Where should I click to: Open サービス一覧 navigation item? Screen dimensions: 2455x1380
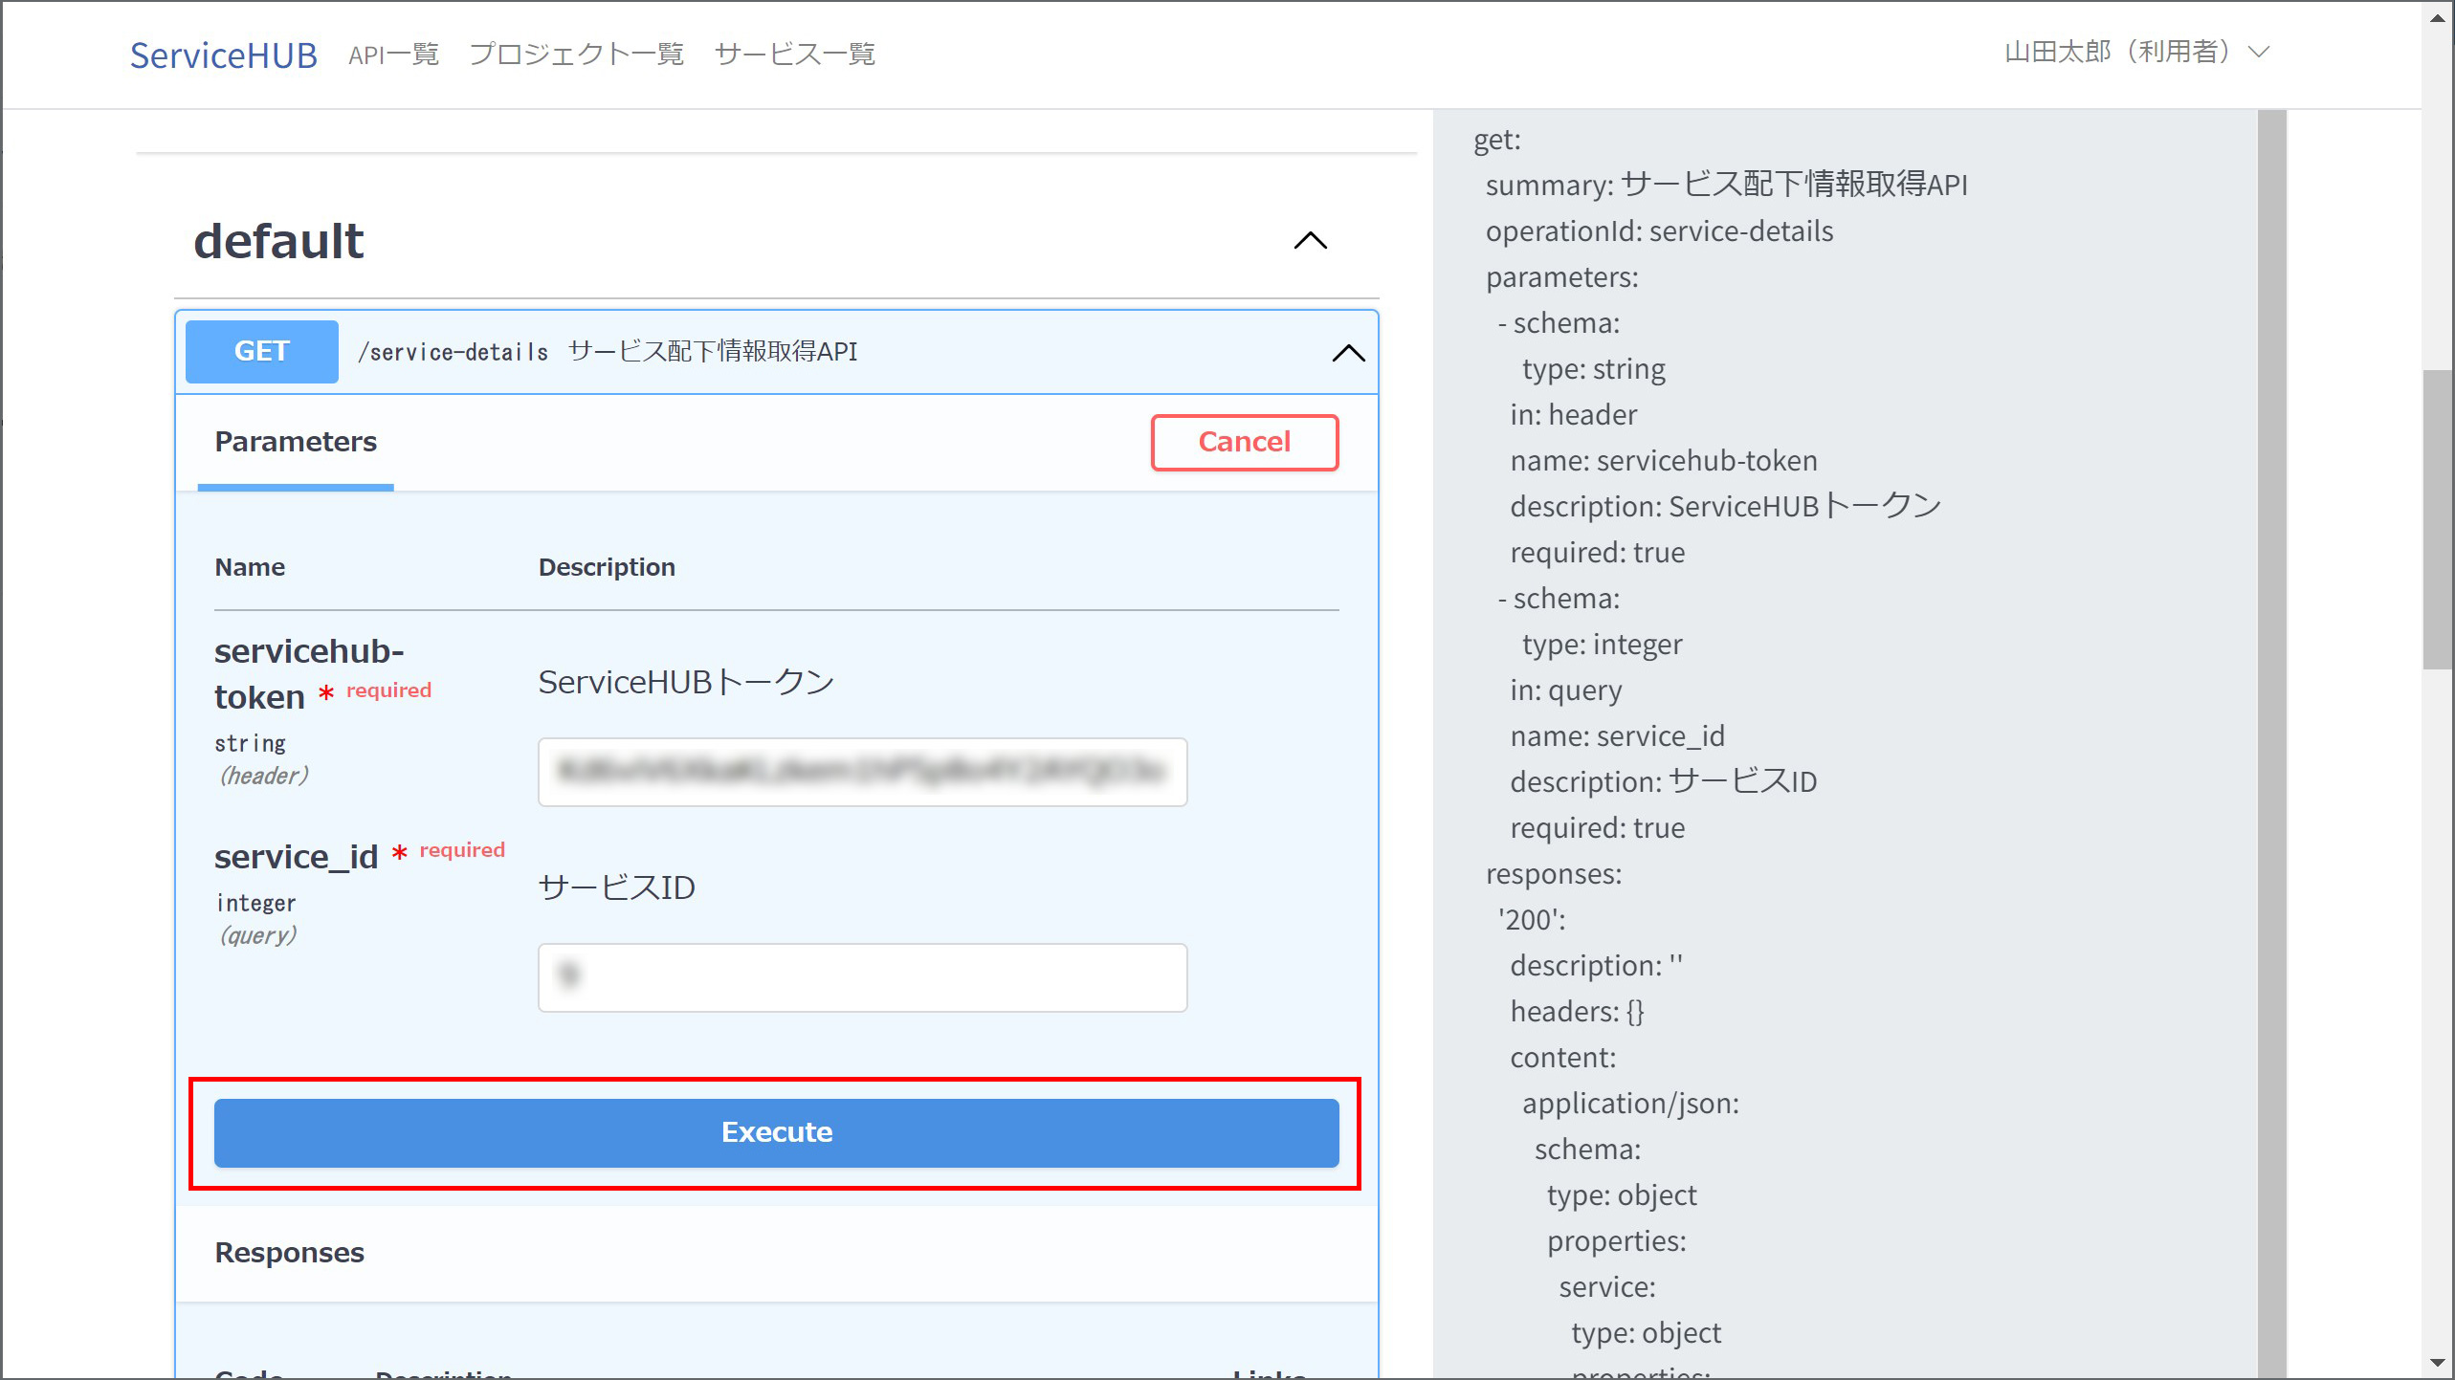[x=794, y=55]
